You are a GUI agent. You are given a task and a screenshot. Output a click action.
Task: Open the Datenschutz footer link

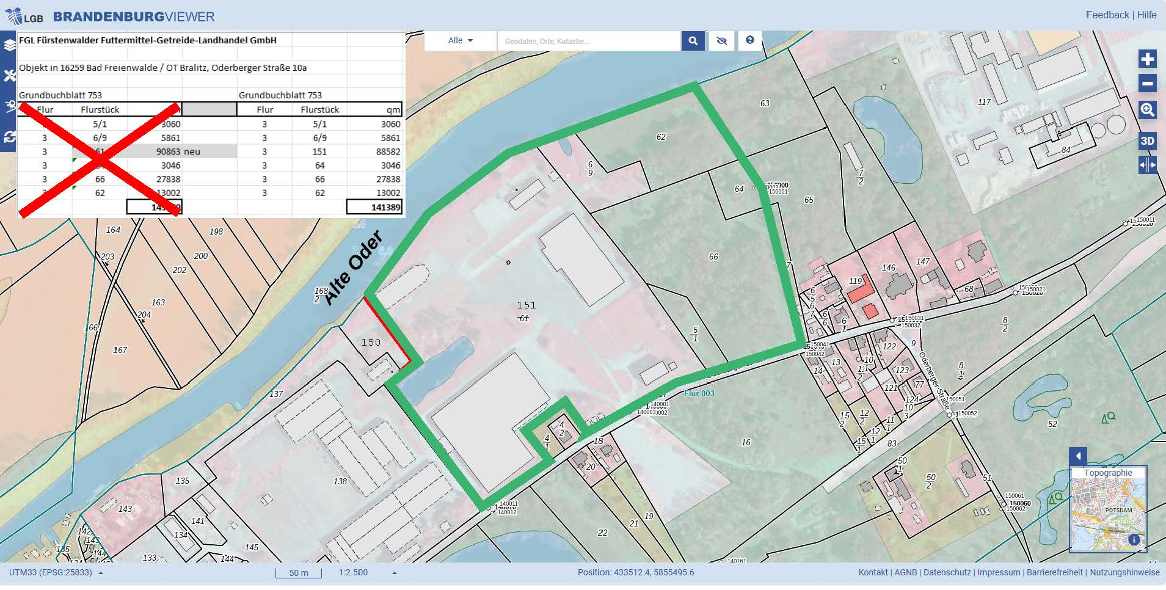click(x=947, y=573)
